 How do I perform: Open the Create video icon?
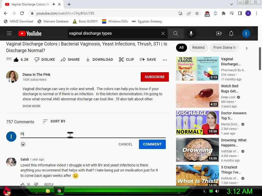point(219,33)
